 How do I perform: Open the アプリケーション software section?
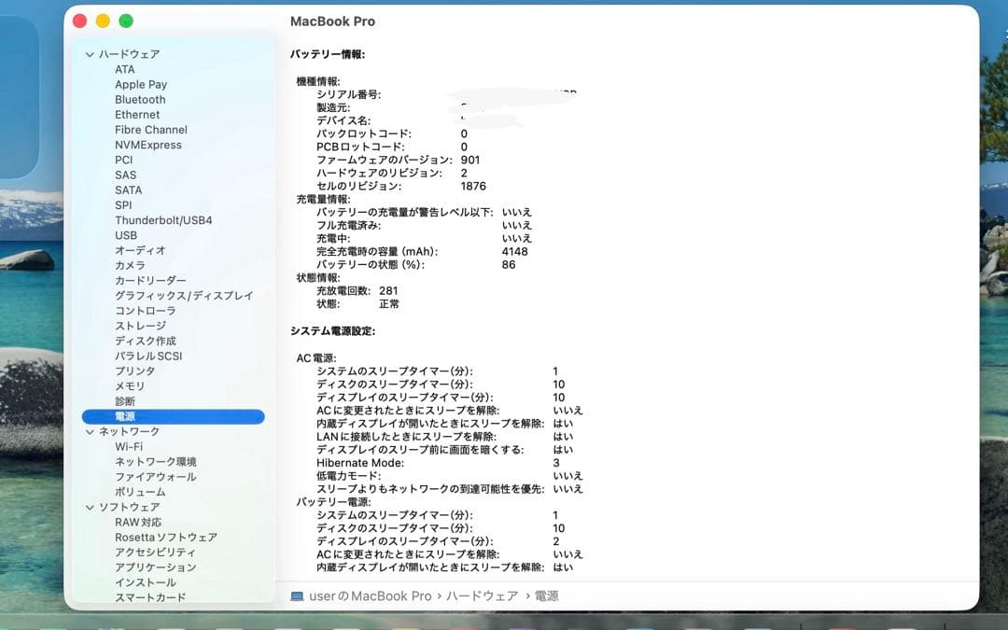pos(152,567)
